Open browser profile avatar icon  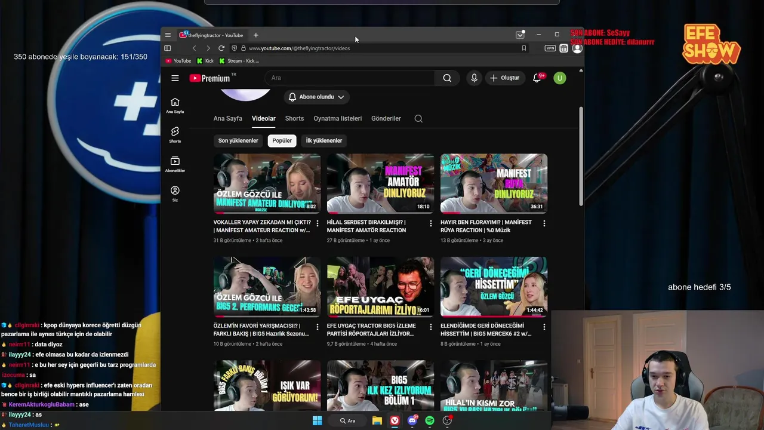(577, 48)
